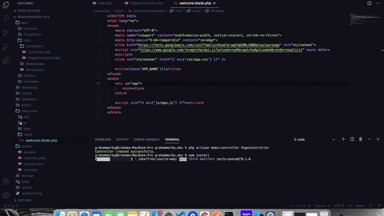Switch to the web.php editor tab
This screenshot has width=384, height=216.
tap(103, 3)
